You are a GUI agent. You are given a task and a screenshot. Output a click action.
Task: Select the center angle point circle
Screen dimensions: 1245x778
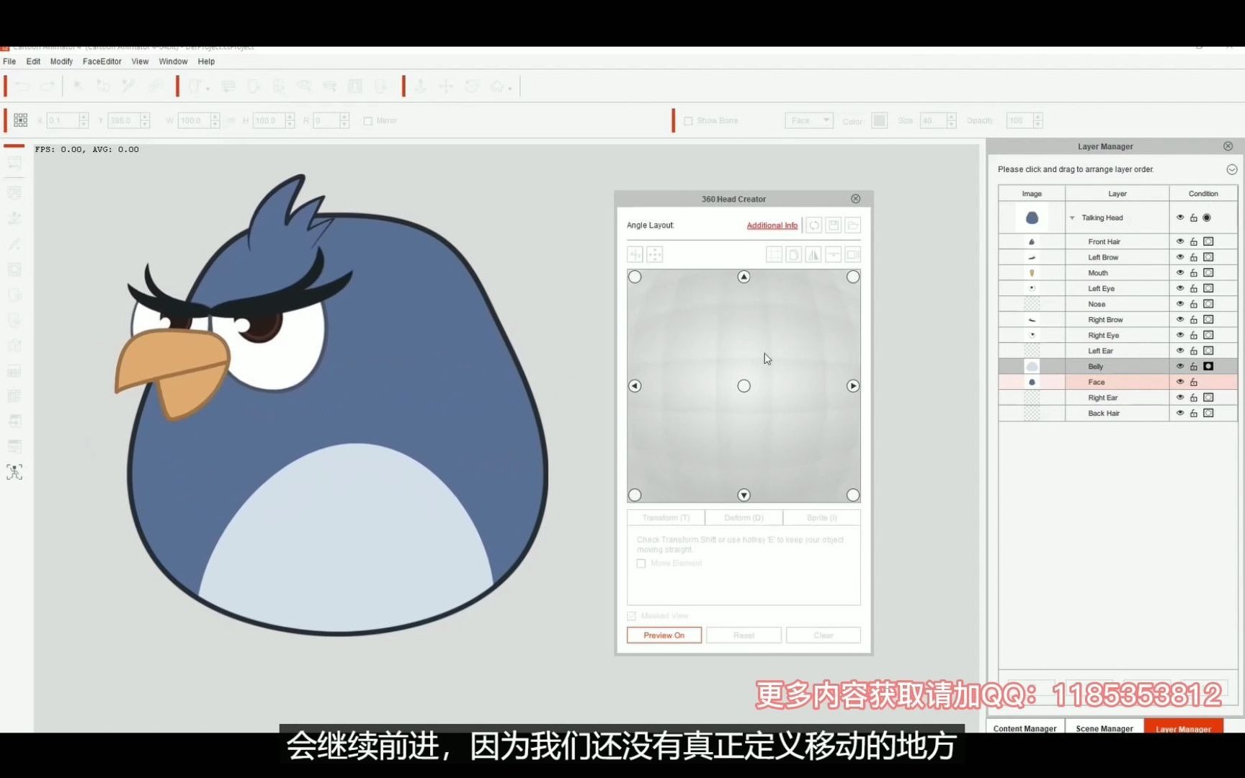pyautogui.click(x=744, y=386)
